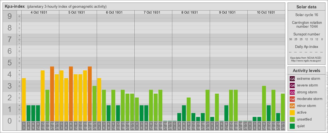Select the 9 Oct 1931 date header
The width and height of the screenshot is (328, 133).
(x=227, y=12)
